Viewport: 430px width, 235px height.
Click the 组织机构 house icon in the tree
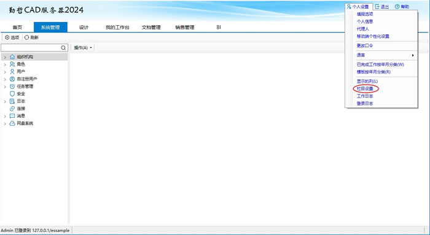click(12, 56)
